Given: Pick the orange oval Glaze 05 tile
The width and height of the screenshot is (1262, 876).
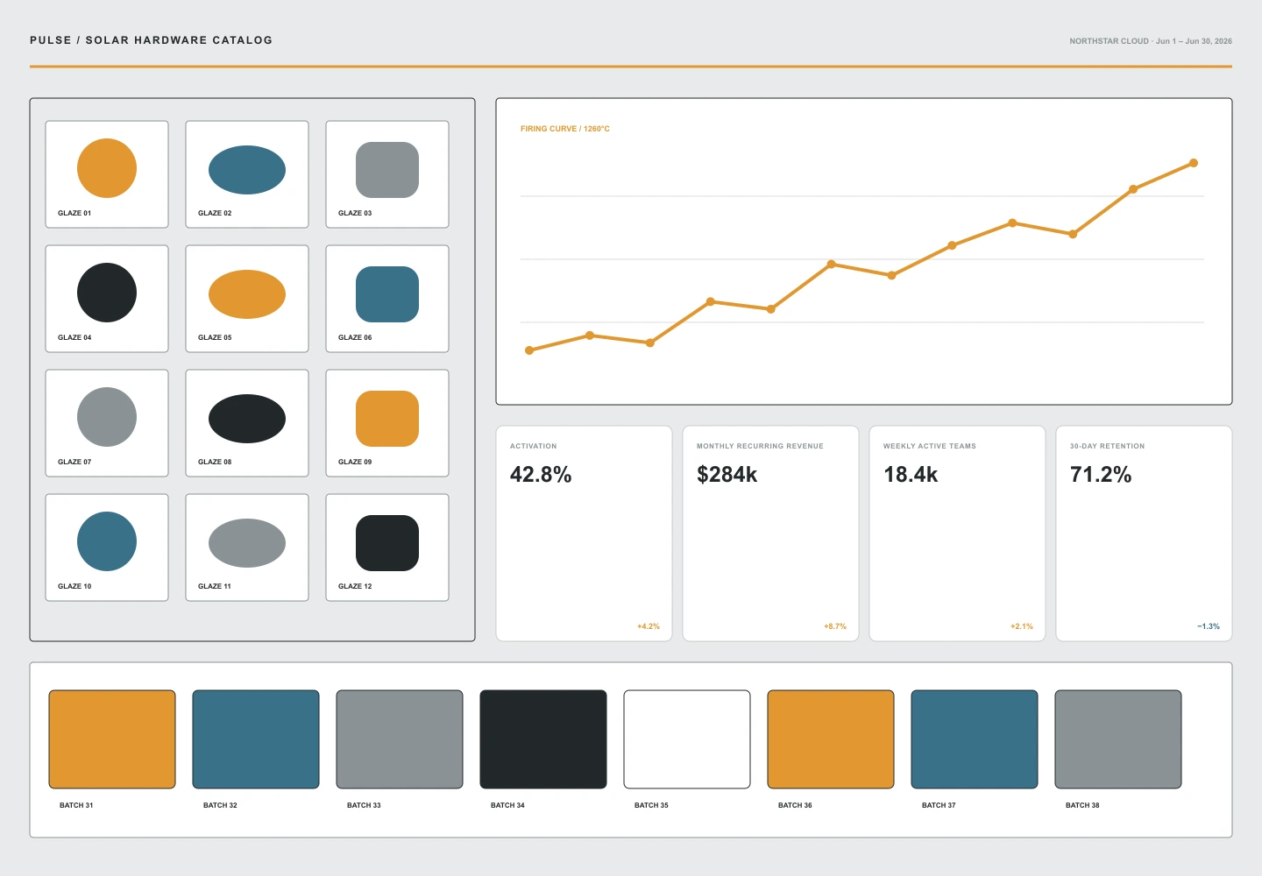Looking at the screenshot, I should pyautogui.click(x=247, y=299).
